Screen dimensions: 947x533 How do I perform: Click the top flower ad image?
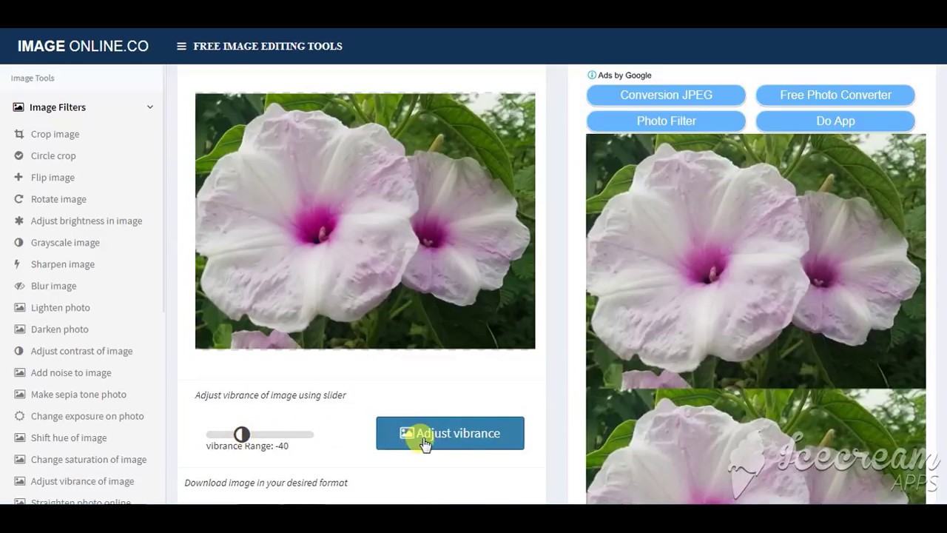[755, 261]
